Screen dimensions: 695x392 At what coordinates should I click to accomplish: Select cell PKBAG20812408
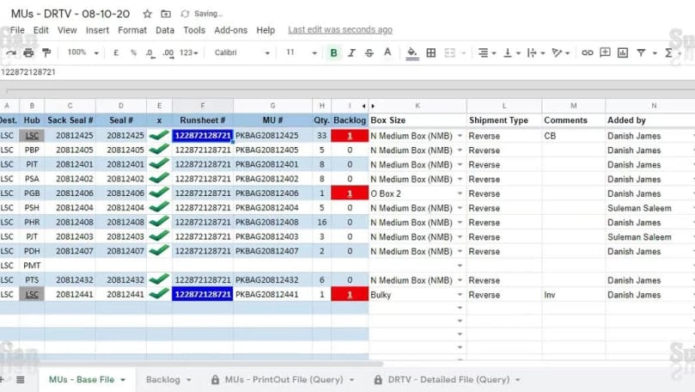click(x=272, y=222)
